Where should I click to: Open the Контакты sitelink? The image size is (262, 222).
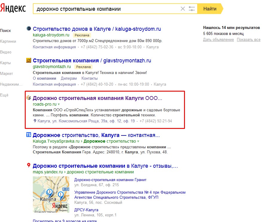coord(90,78)
